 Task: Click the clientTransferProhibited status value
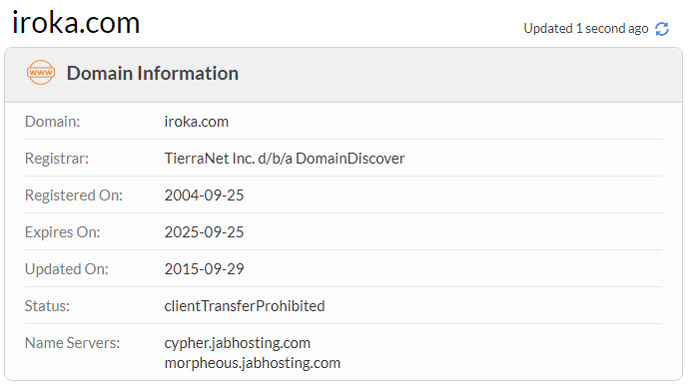tap(245, 305)
